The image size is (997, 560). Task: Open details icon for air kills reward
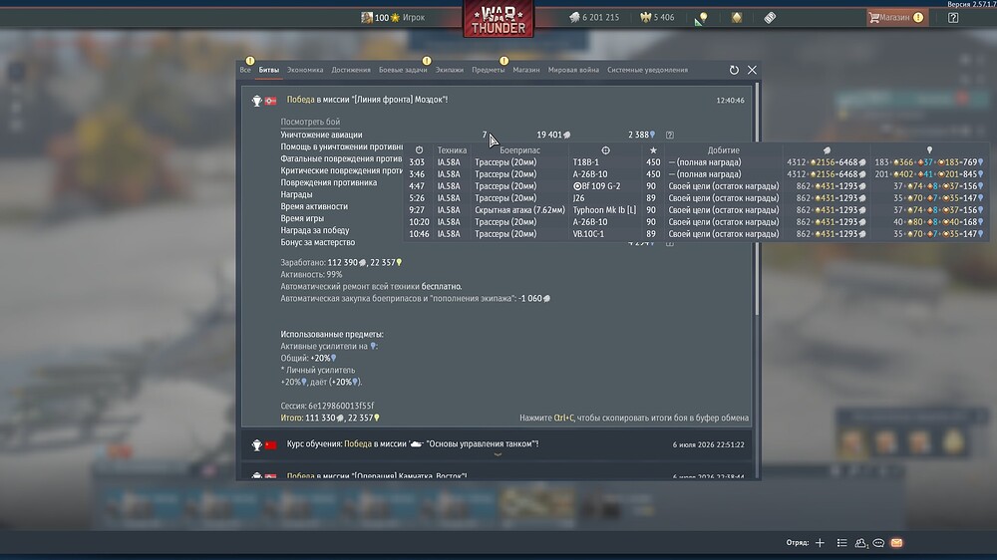pos(670,135)
